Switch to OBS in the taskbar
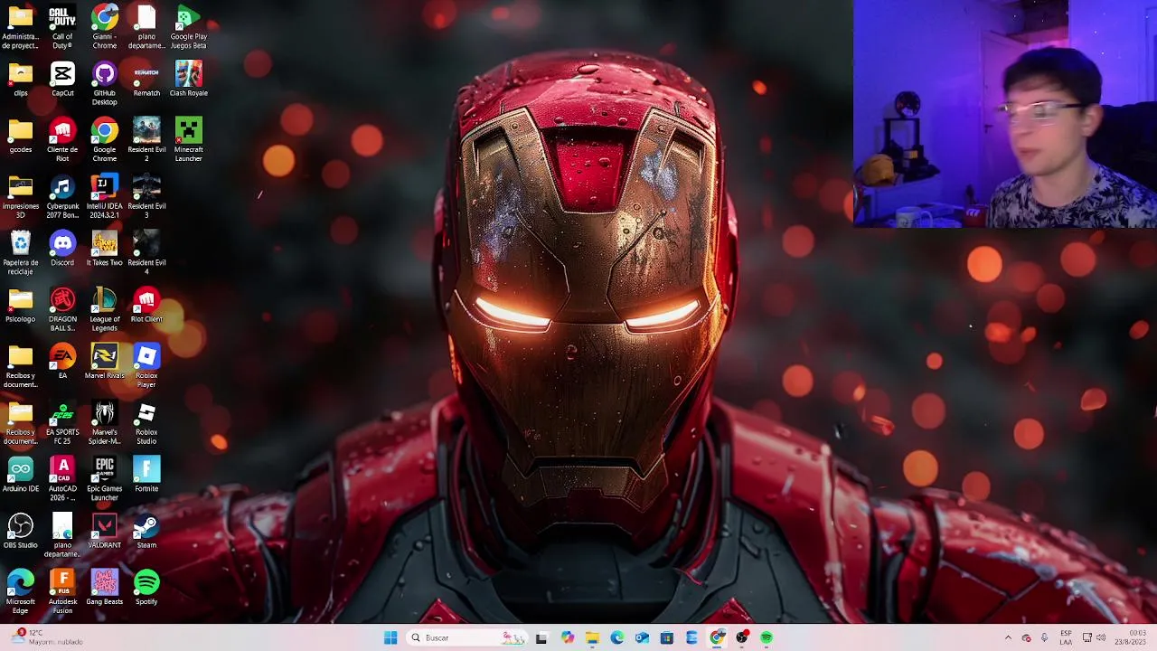Image resolution: width=1157 pixels, height=651 pixels. [x=742, y=637]
